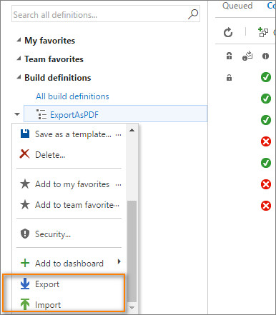Collapse the My favorites section

[x=19, y=40]
